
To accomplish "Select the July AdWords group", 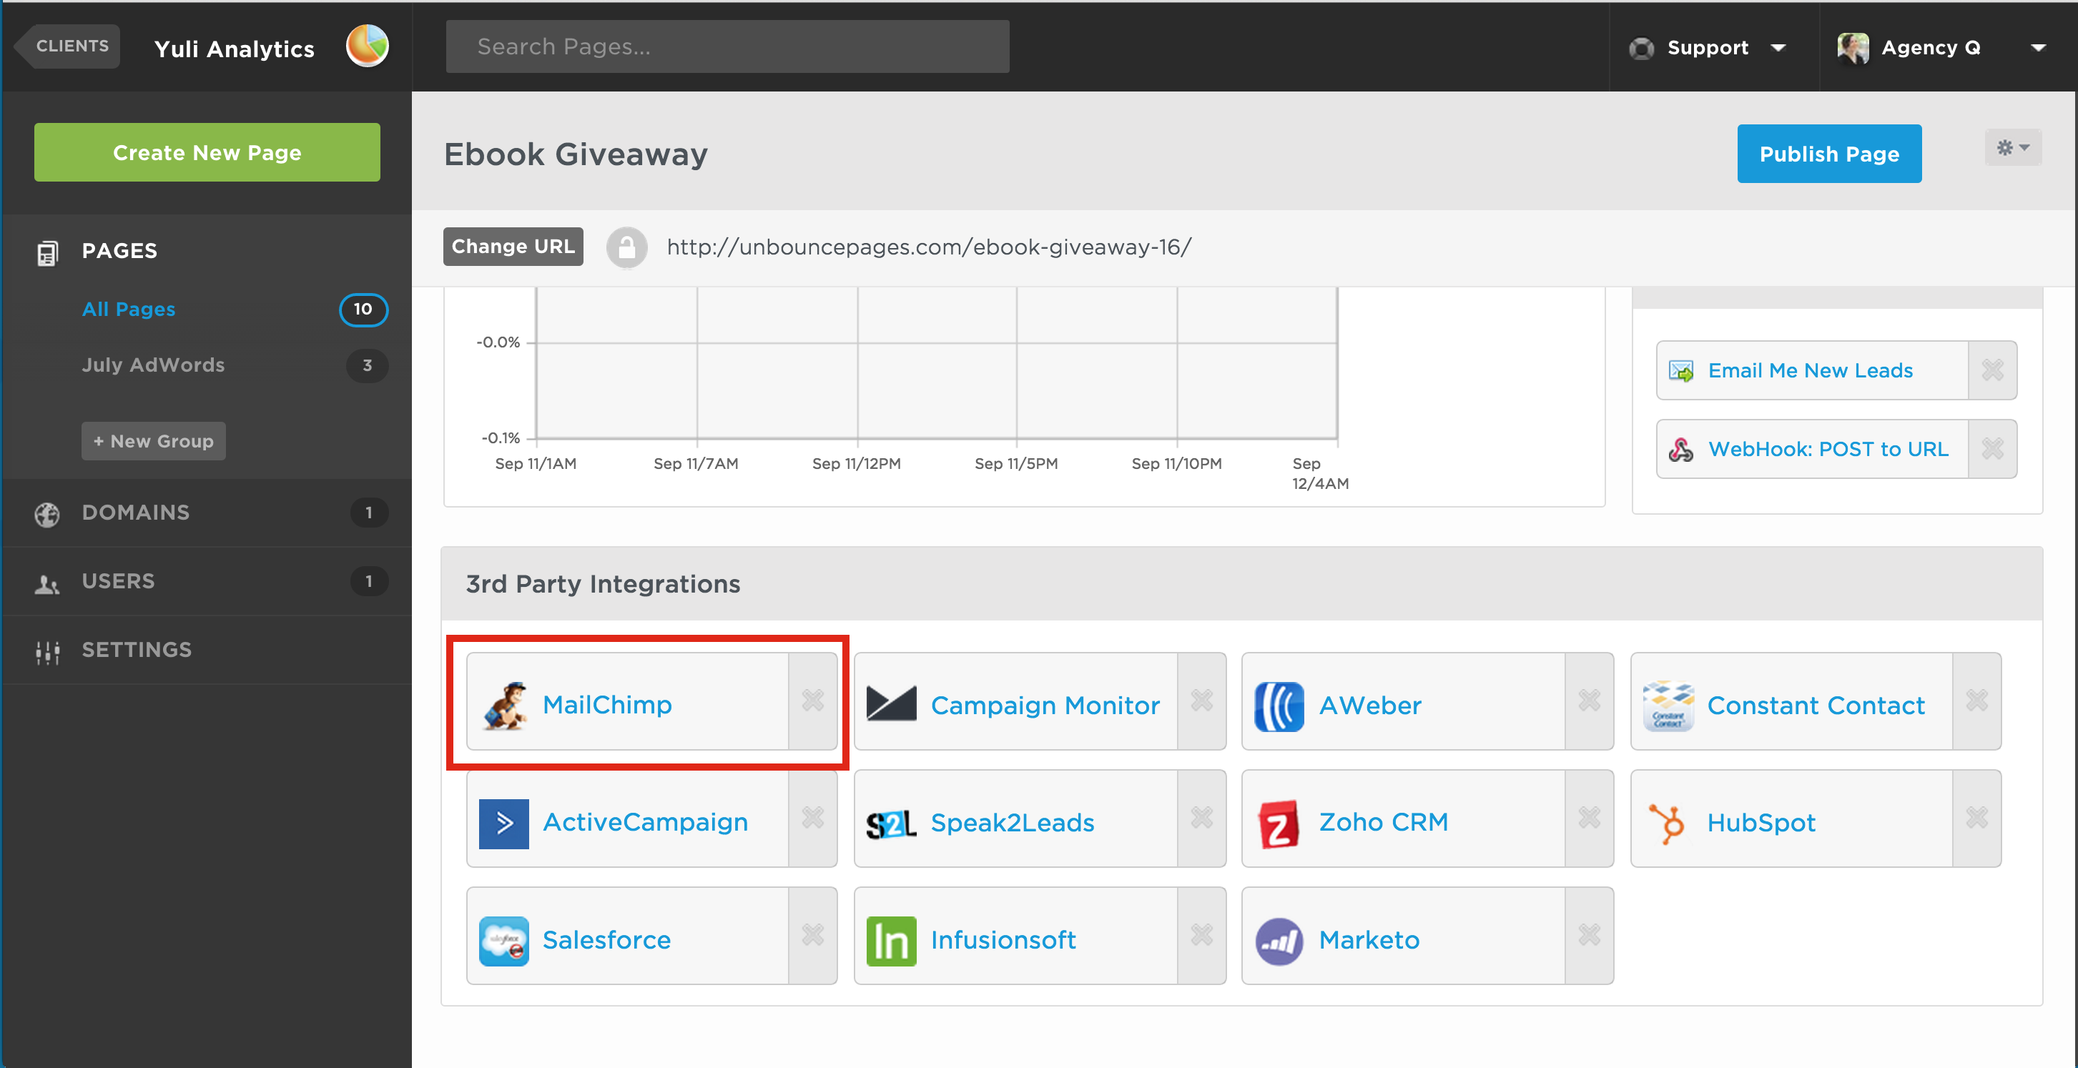I will pyautogui.click(x=153, y=365).
